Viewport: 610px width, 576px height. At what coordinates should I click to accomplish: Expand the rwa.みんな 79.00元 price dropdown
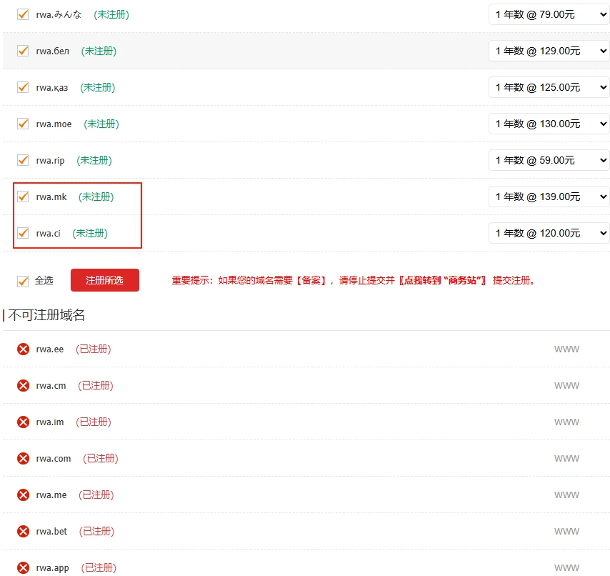click(x=549, y=14)
